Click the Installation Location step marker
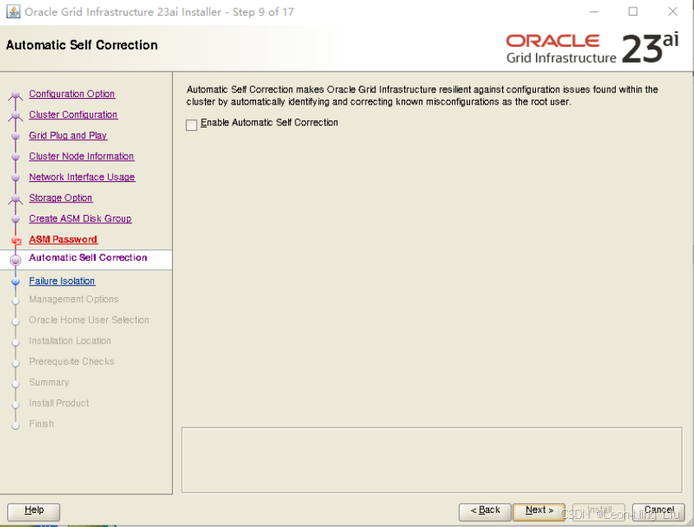Viewport: 694px width, 527px height. pyautogui.click(x=16, y=343)
